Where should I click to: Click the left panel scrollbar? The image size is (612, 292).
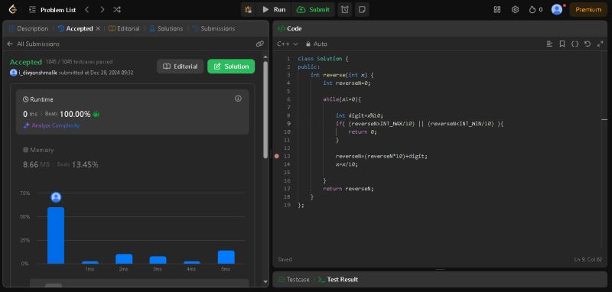(x=265, y=109)
